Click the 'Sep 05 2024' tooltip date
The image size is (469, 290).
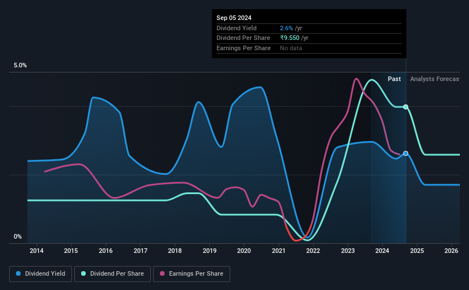click(x=234, y=18)
